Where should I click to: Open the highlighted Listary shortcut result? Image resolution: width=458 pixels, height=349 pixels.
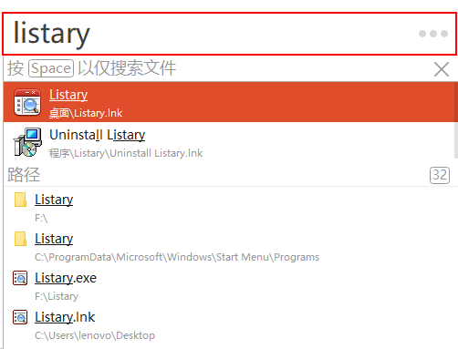click(x=229, y=102)
